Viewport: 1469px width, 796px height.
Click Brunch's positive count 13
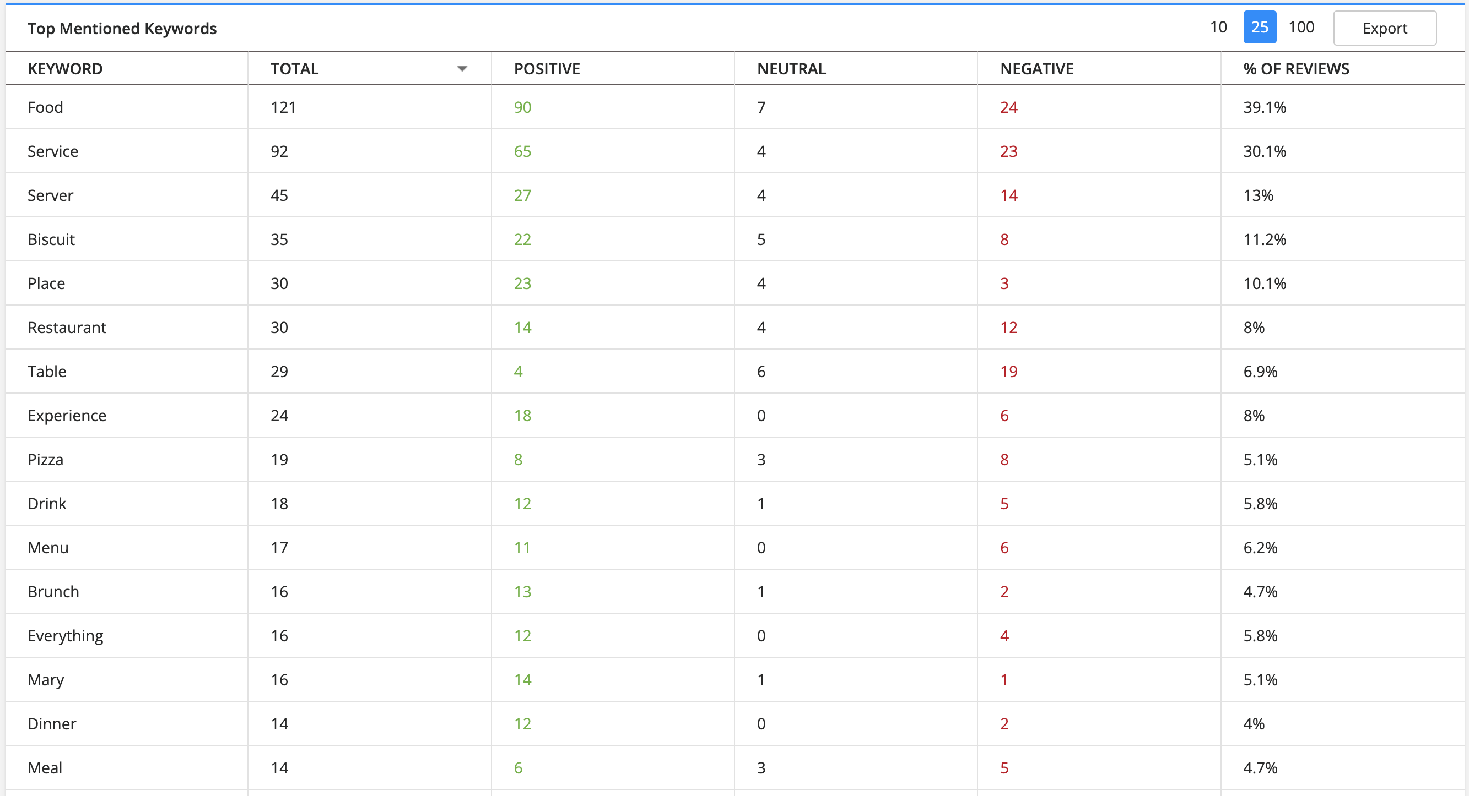(x=522, y=592)
